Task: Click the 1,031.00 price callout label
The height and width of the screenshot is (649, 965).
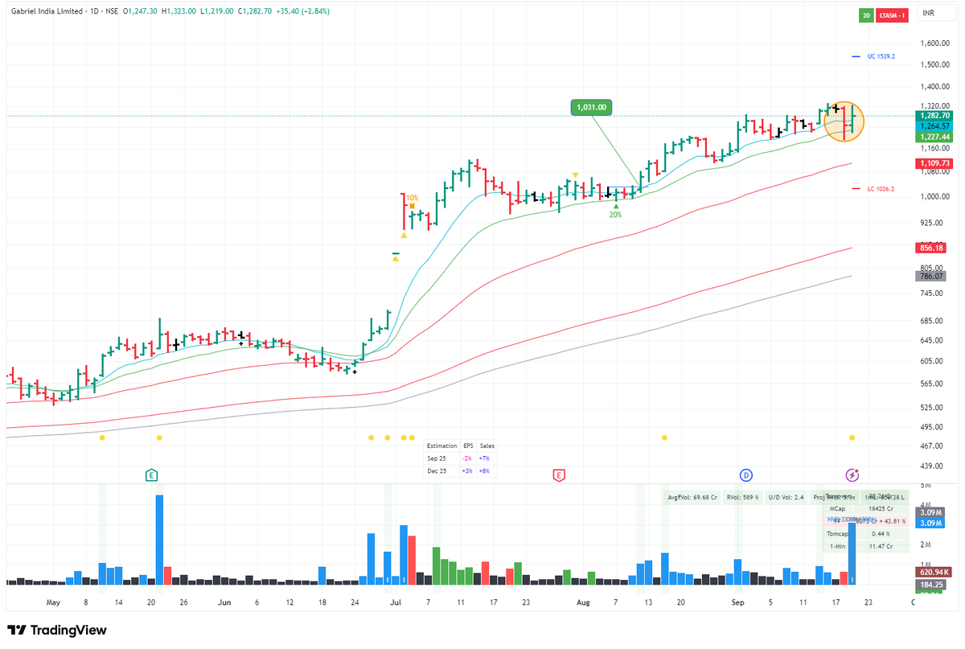Action: (x=592, y=106)
